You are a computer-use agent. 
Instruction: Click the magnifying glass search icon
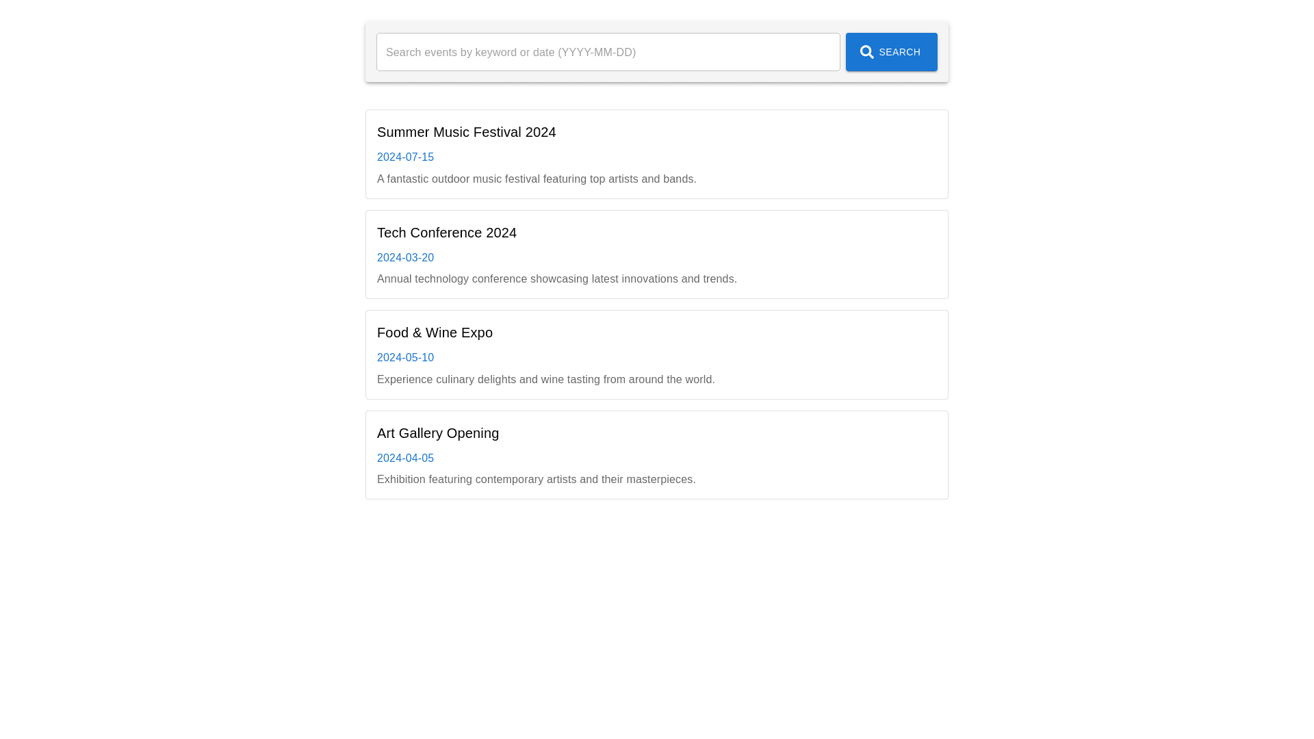(x=866, y=52)
